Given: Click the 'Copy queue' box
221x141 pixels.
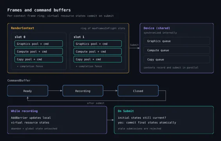Looking at the screenshot, I should pos(177,60).
